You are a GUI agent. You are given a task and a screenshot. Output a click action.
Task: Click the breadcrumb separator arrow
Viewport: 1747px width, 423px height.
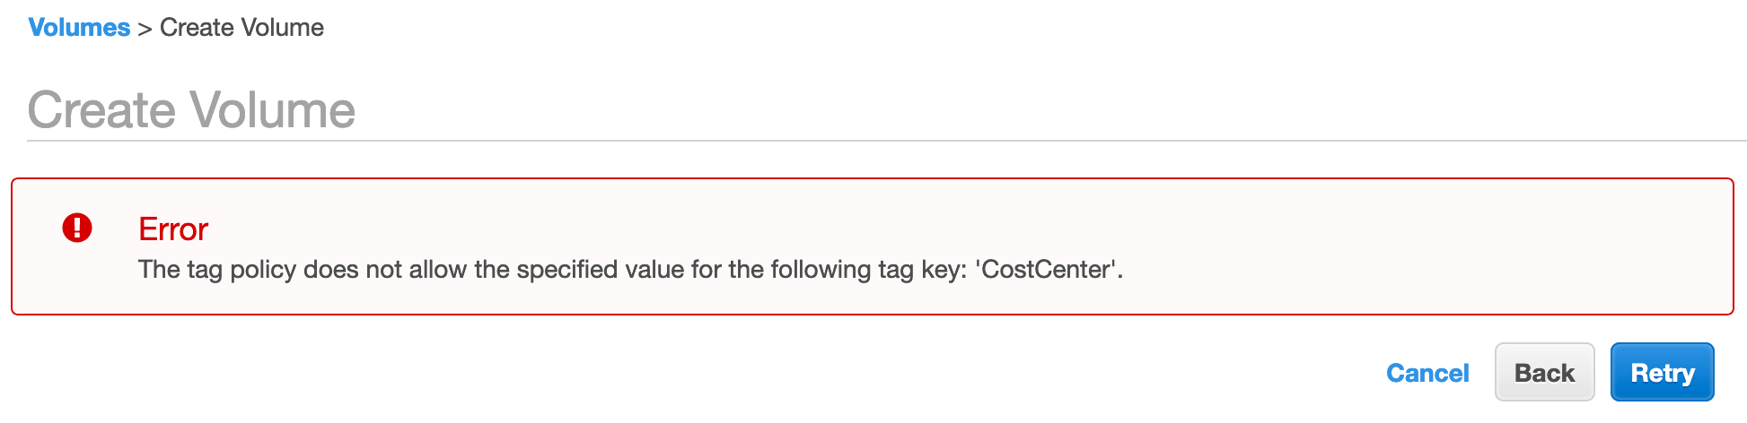coord(145,29)
